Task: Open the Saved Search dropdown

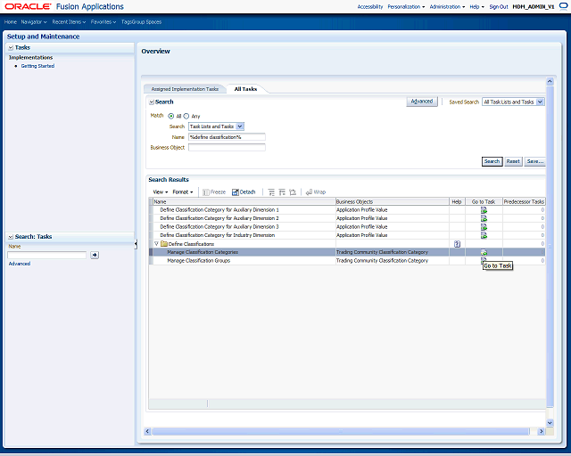Action: coord(540,102)
